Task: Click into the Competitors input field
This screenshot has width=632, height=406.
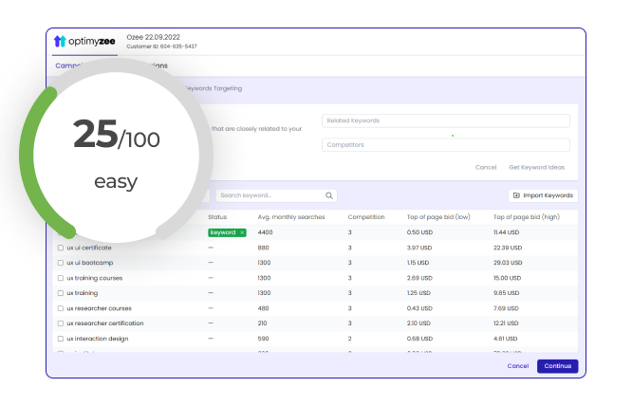Action: click(445, 145)
